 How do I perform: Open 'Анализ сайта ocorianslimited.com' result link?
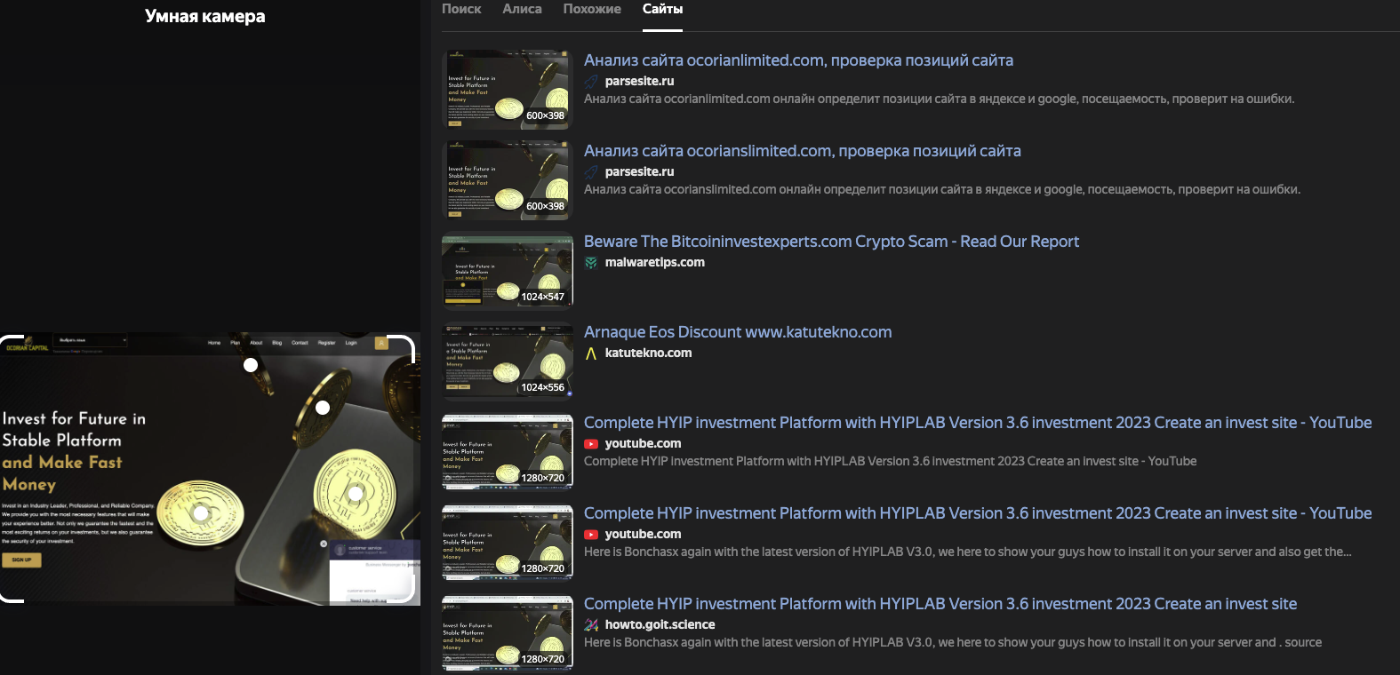point(803,151)
